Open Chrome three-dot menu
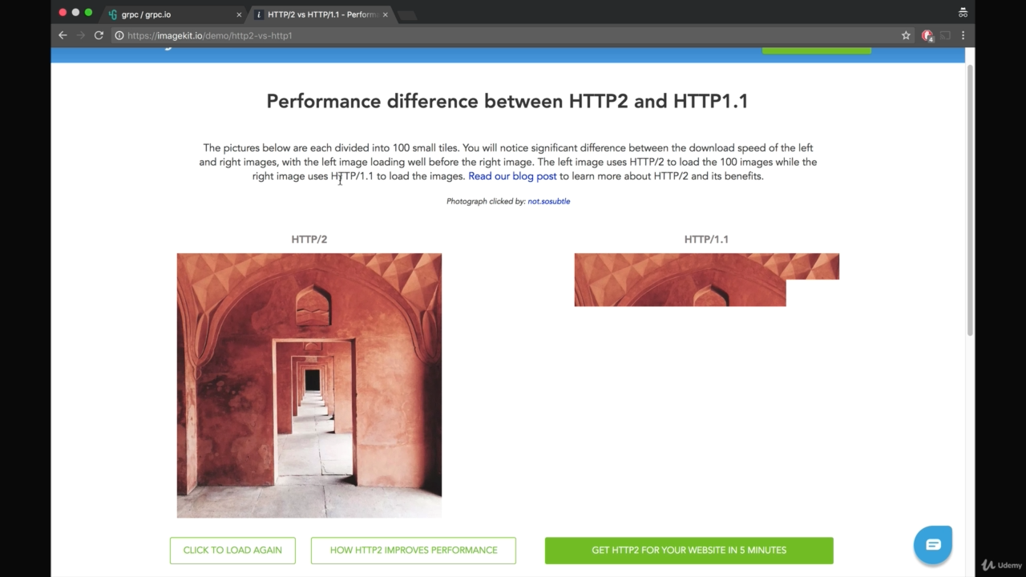This screenshot has height=577, width=1026. (x=963, y=35)
